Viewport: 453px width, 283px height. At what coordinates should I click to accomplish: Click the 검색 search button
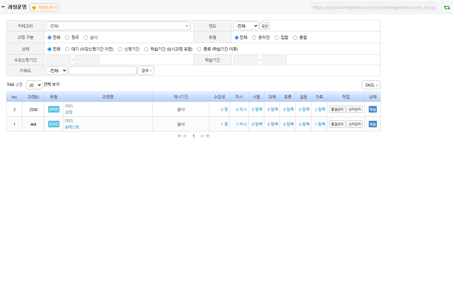146,70
